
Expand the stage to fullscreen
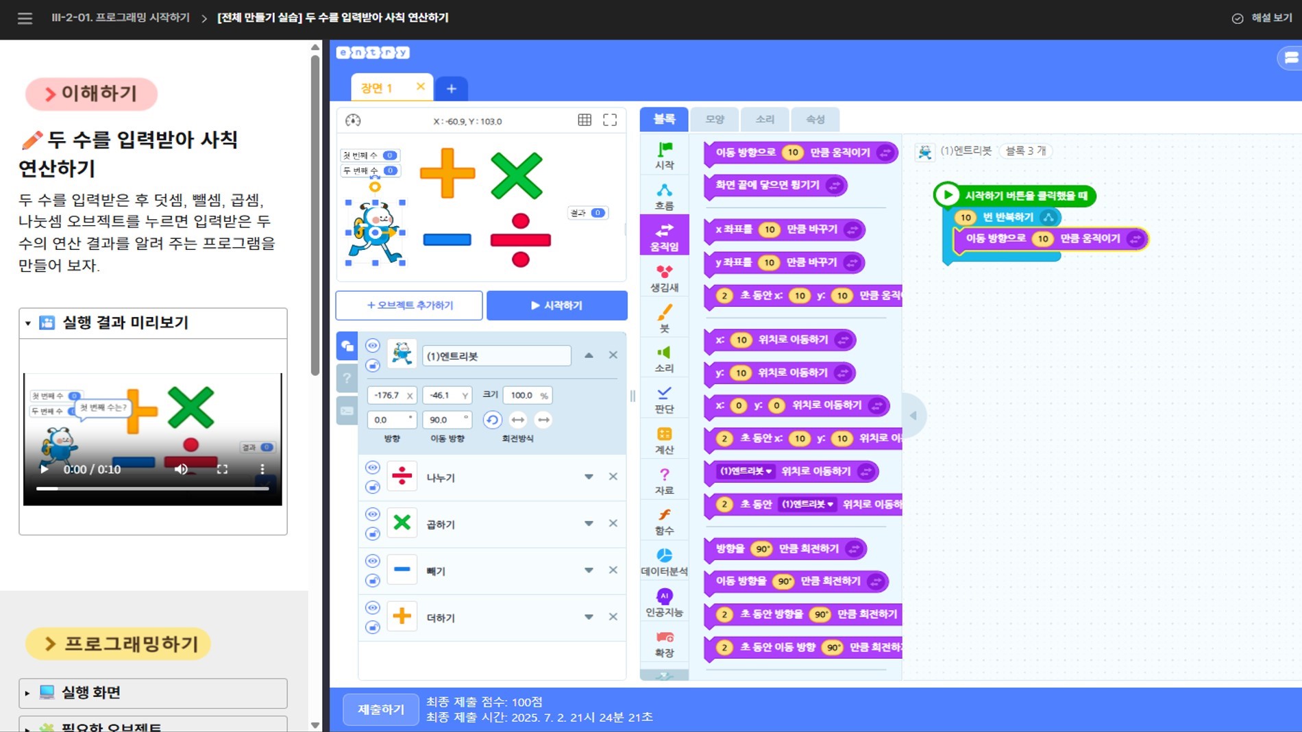(610, 121)
